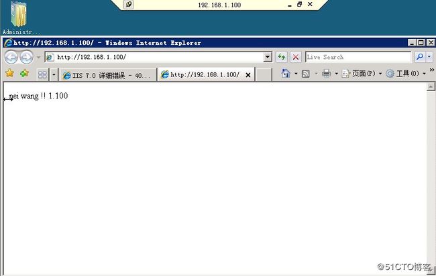Screen dimensions: 436x276
Task: Print the page with printer icon
Action: (x=326, y=74)
